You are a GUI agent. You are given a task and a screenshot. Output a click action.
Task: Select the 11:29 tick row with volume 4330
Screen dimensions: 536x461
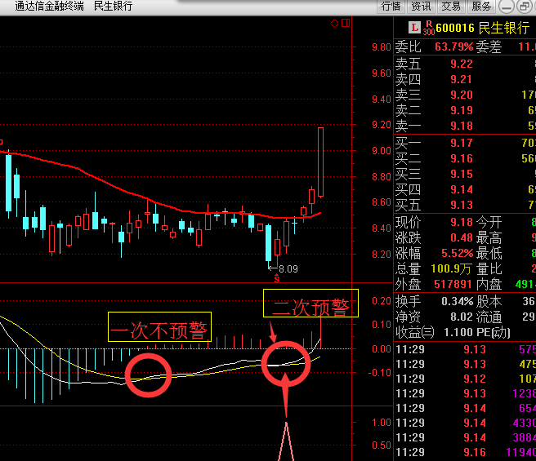point(466,423)
